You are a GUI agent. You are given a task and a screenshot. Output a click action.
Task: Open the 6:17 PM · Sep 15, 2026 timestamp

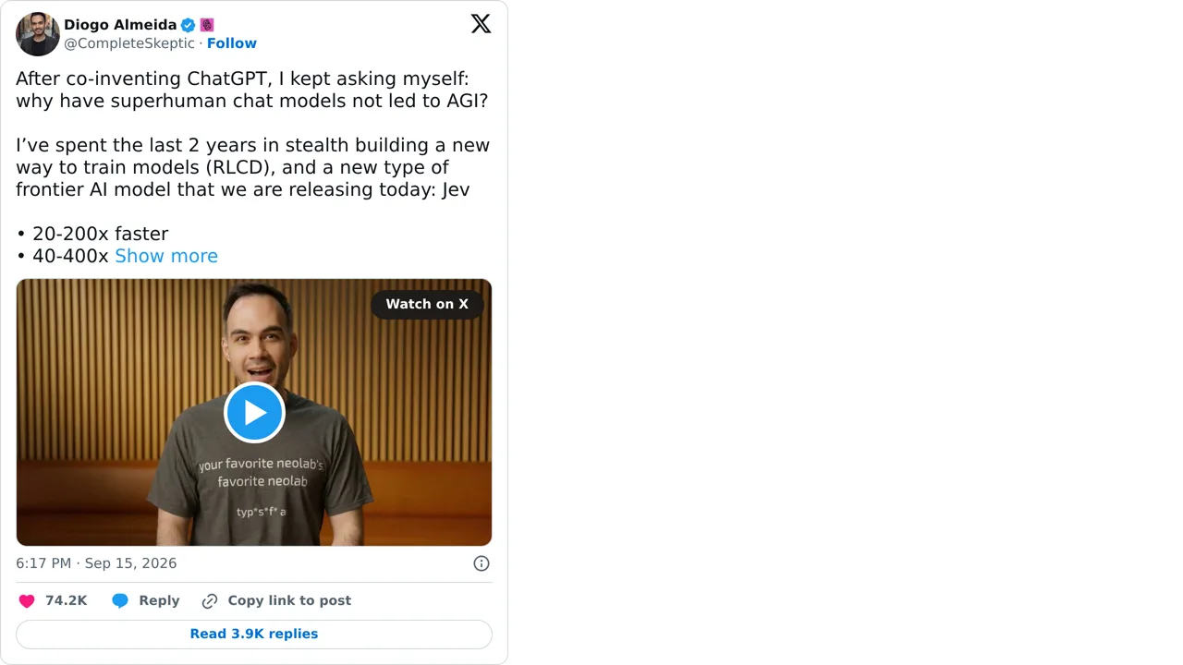click(96, 563)
